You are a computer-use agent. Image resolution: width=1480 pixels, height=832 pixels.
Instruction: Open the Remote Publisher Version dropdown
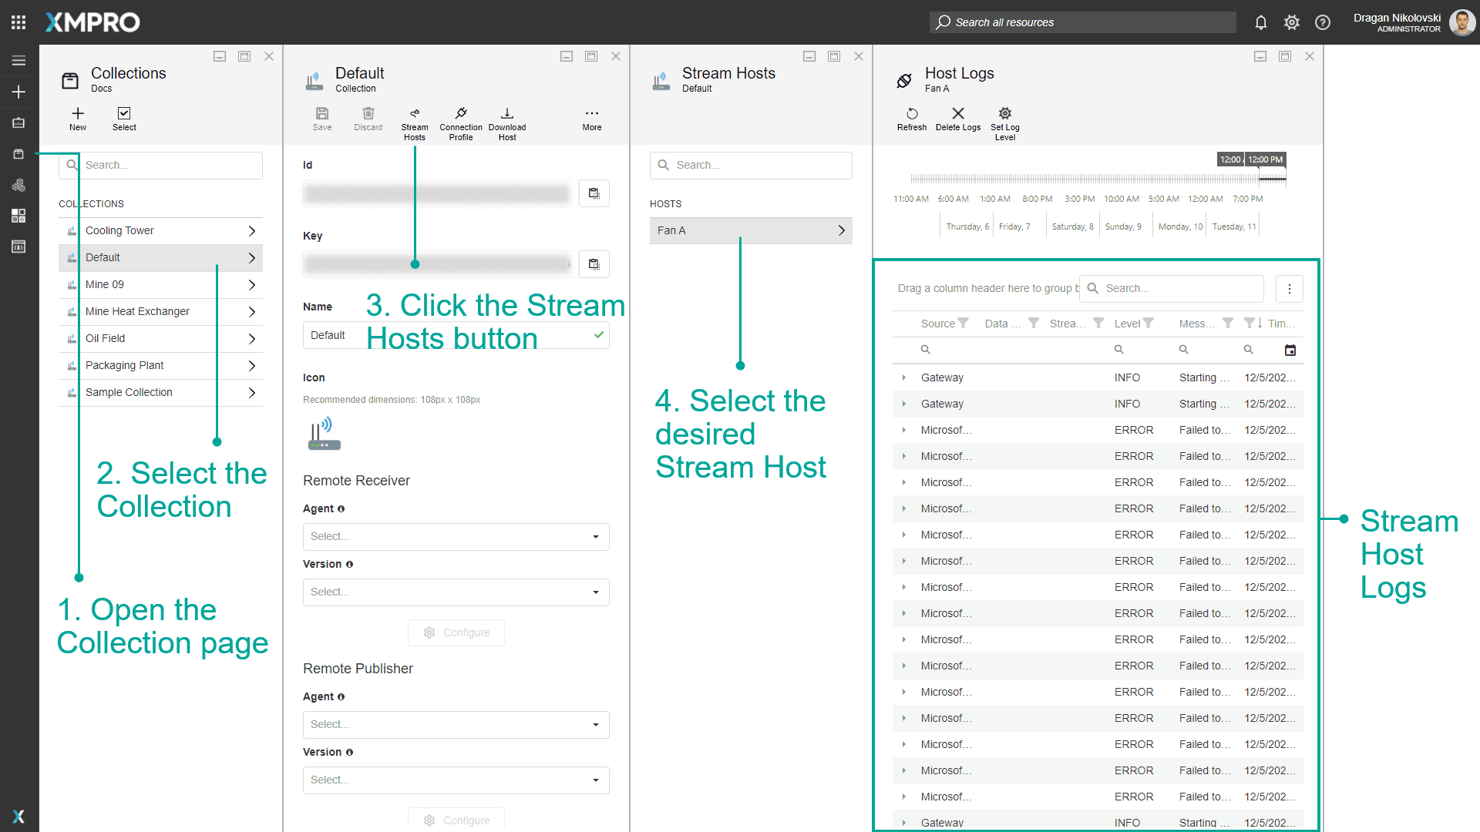click(x=456, y=780)
